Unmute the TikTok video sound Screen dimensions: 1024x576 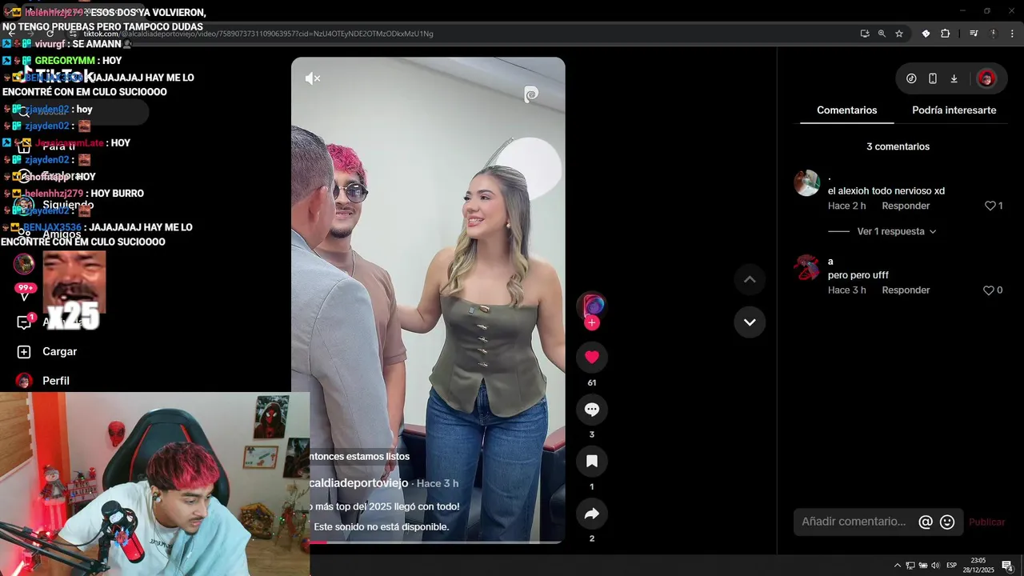(x=313, y=78)
